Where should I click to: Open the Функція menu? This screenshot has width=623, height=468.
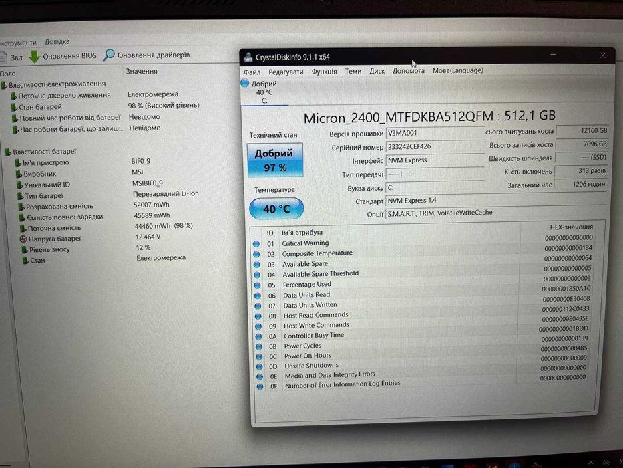(x=324, y=72)
